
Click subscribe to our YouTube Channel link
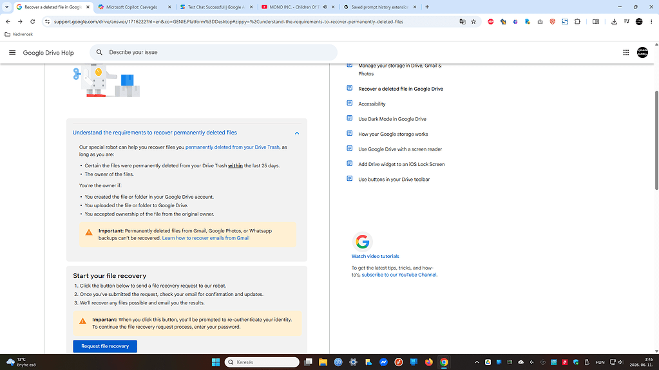(x=399, y=275)
